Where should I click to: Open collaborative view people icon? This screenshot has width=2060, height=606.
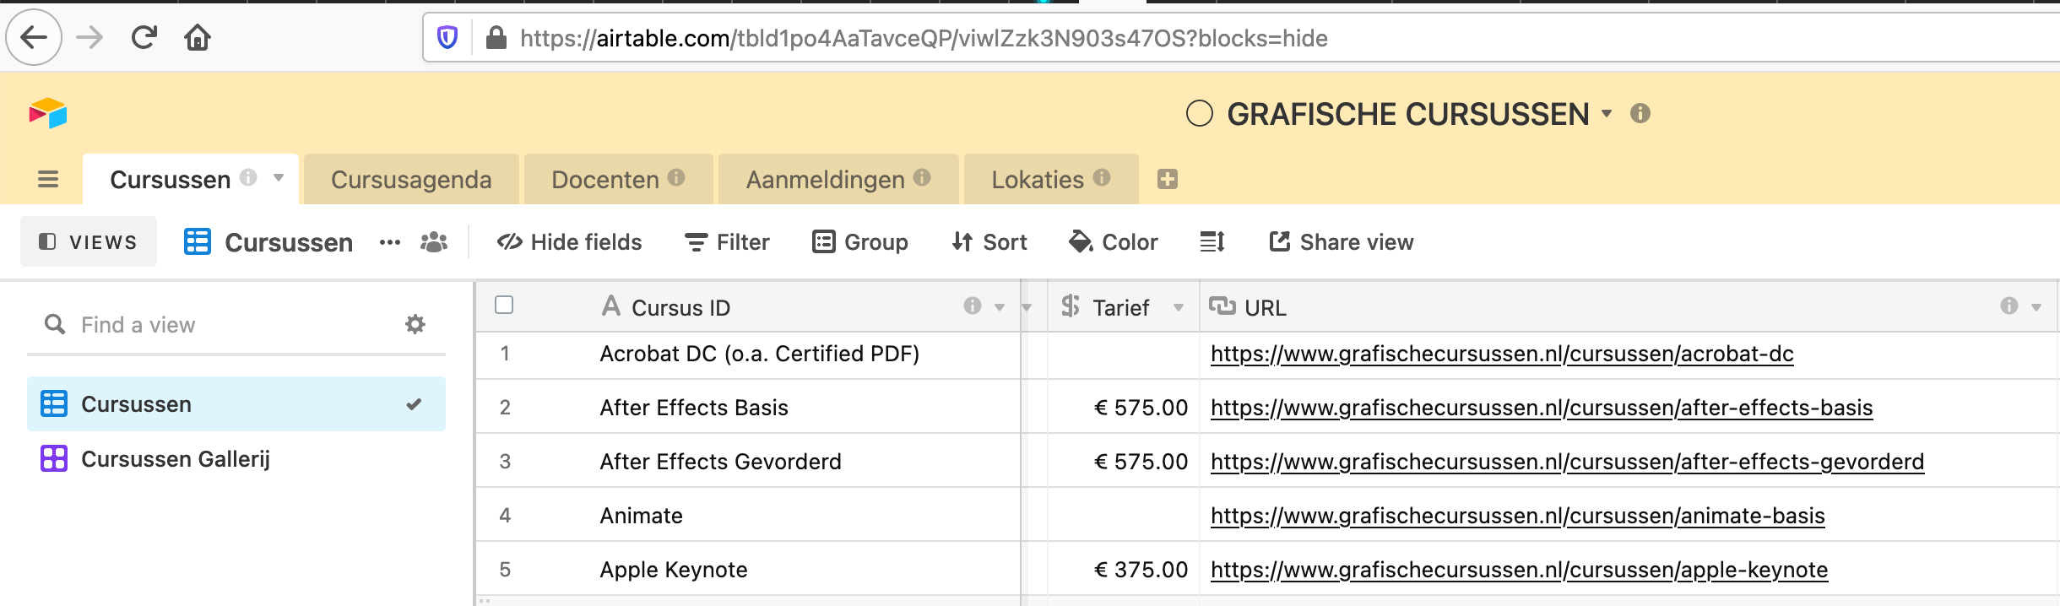click(x=434, y=242)
